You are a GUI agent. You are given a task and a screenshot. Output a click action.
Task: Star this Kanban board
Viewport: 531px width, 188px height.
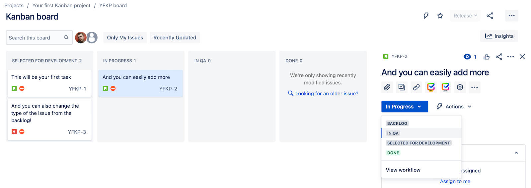440,16
